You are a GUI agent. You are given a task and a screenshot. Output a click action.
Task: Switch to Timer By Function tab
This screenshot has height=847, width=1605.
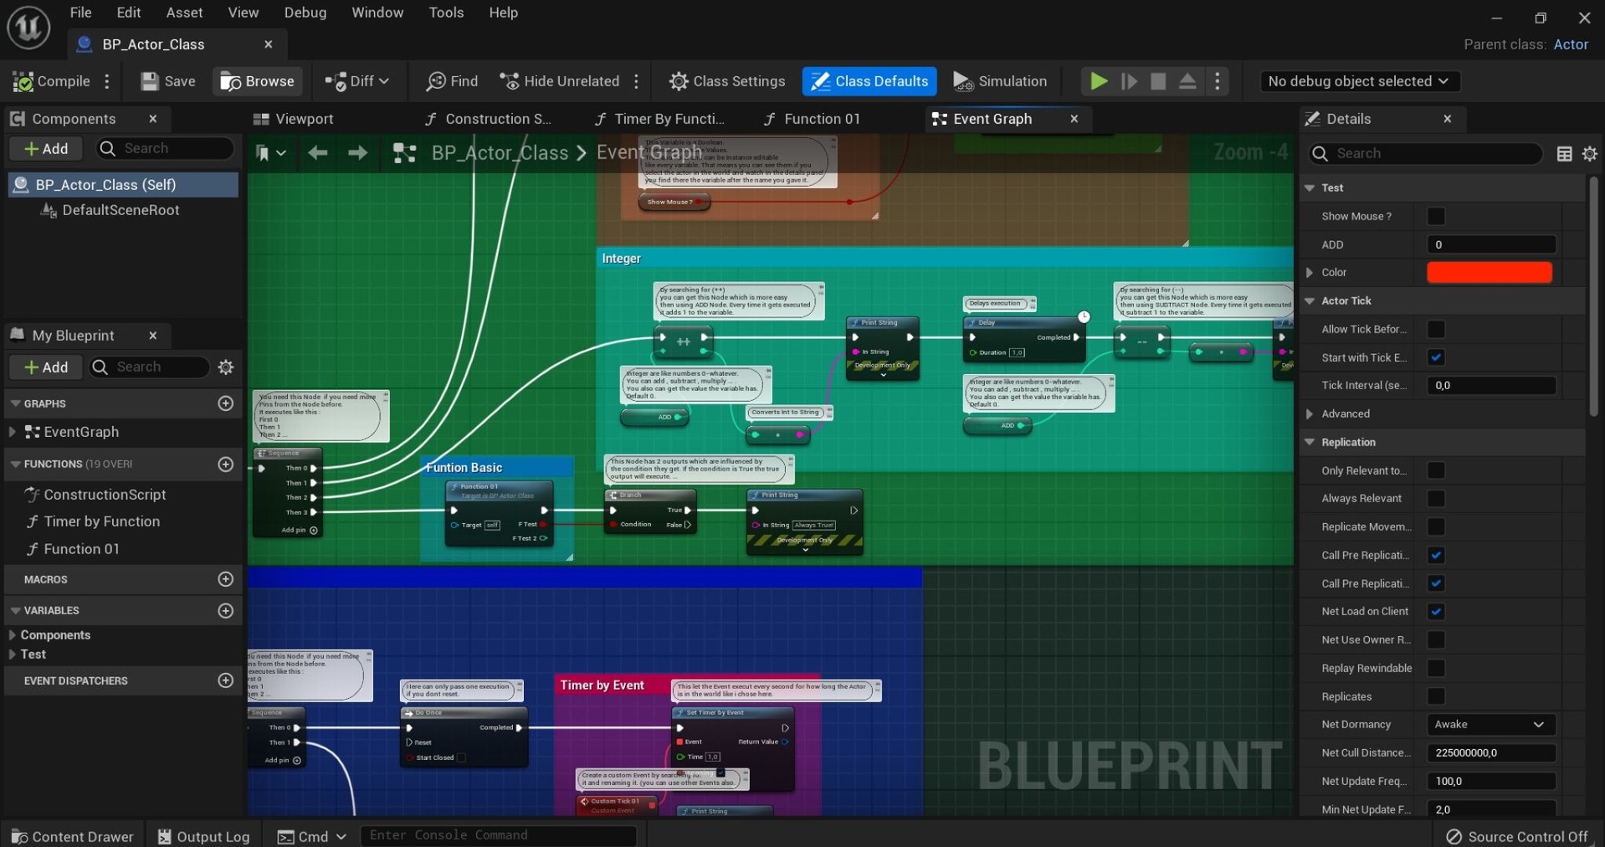click(660, 119)
